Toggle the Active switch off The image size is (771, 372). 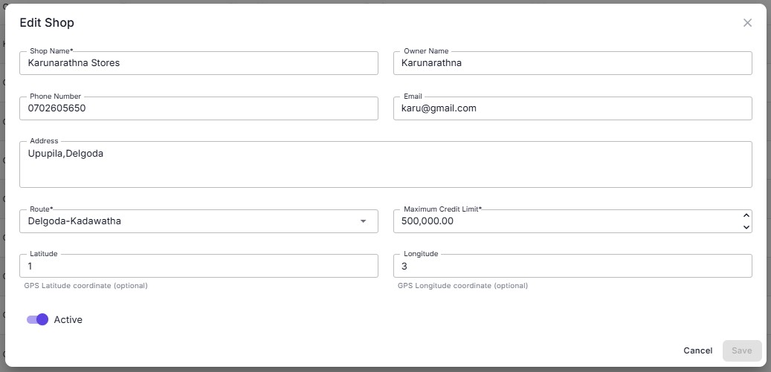click(x=38, y=319)
